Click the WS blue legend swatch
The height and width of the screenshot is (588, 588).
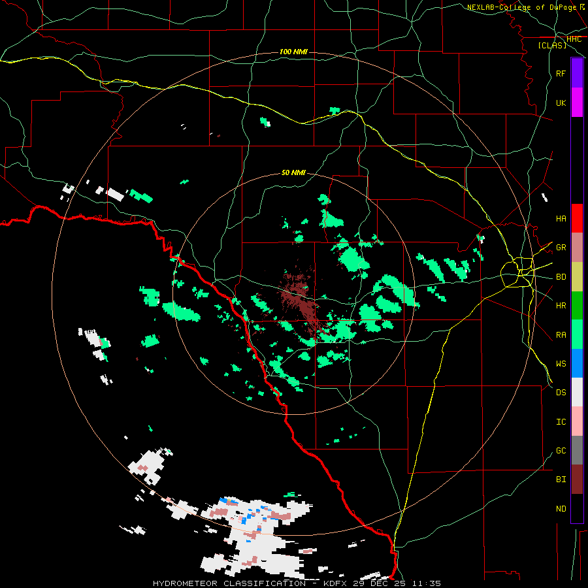(577, 363)
